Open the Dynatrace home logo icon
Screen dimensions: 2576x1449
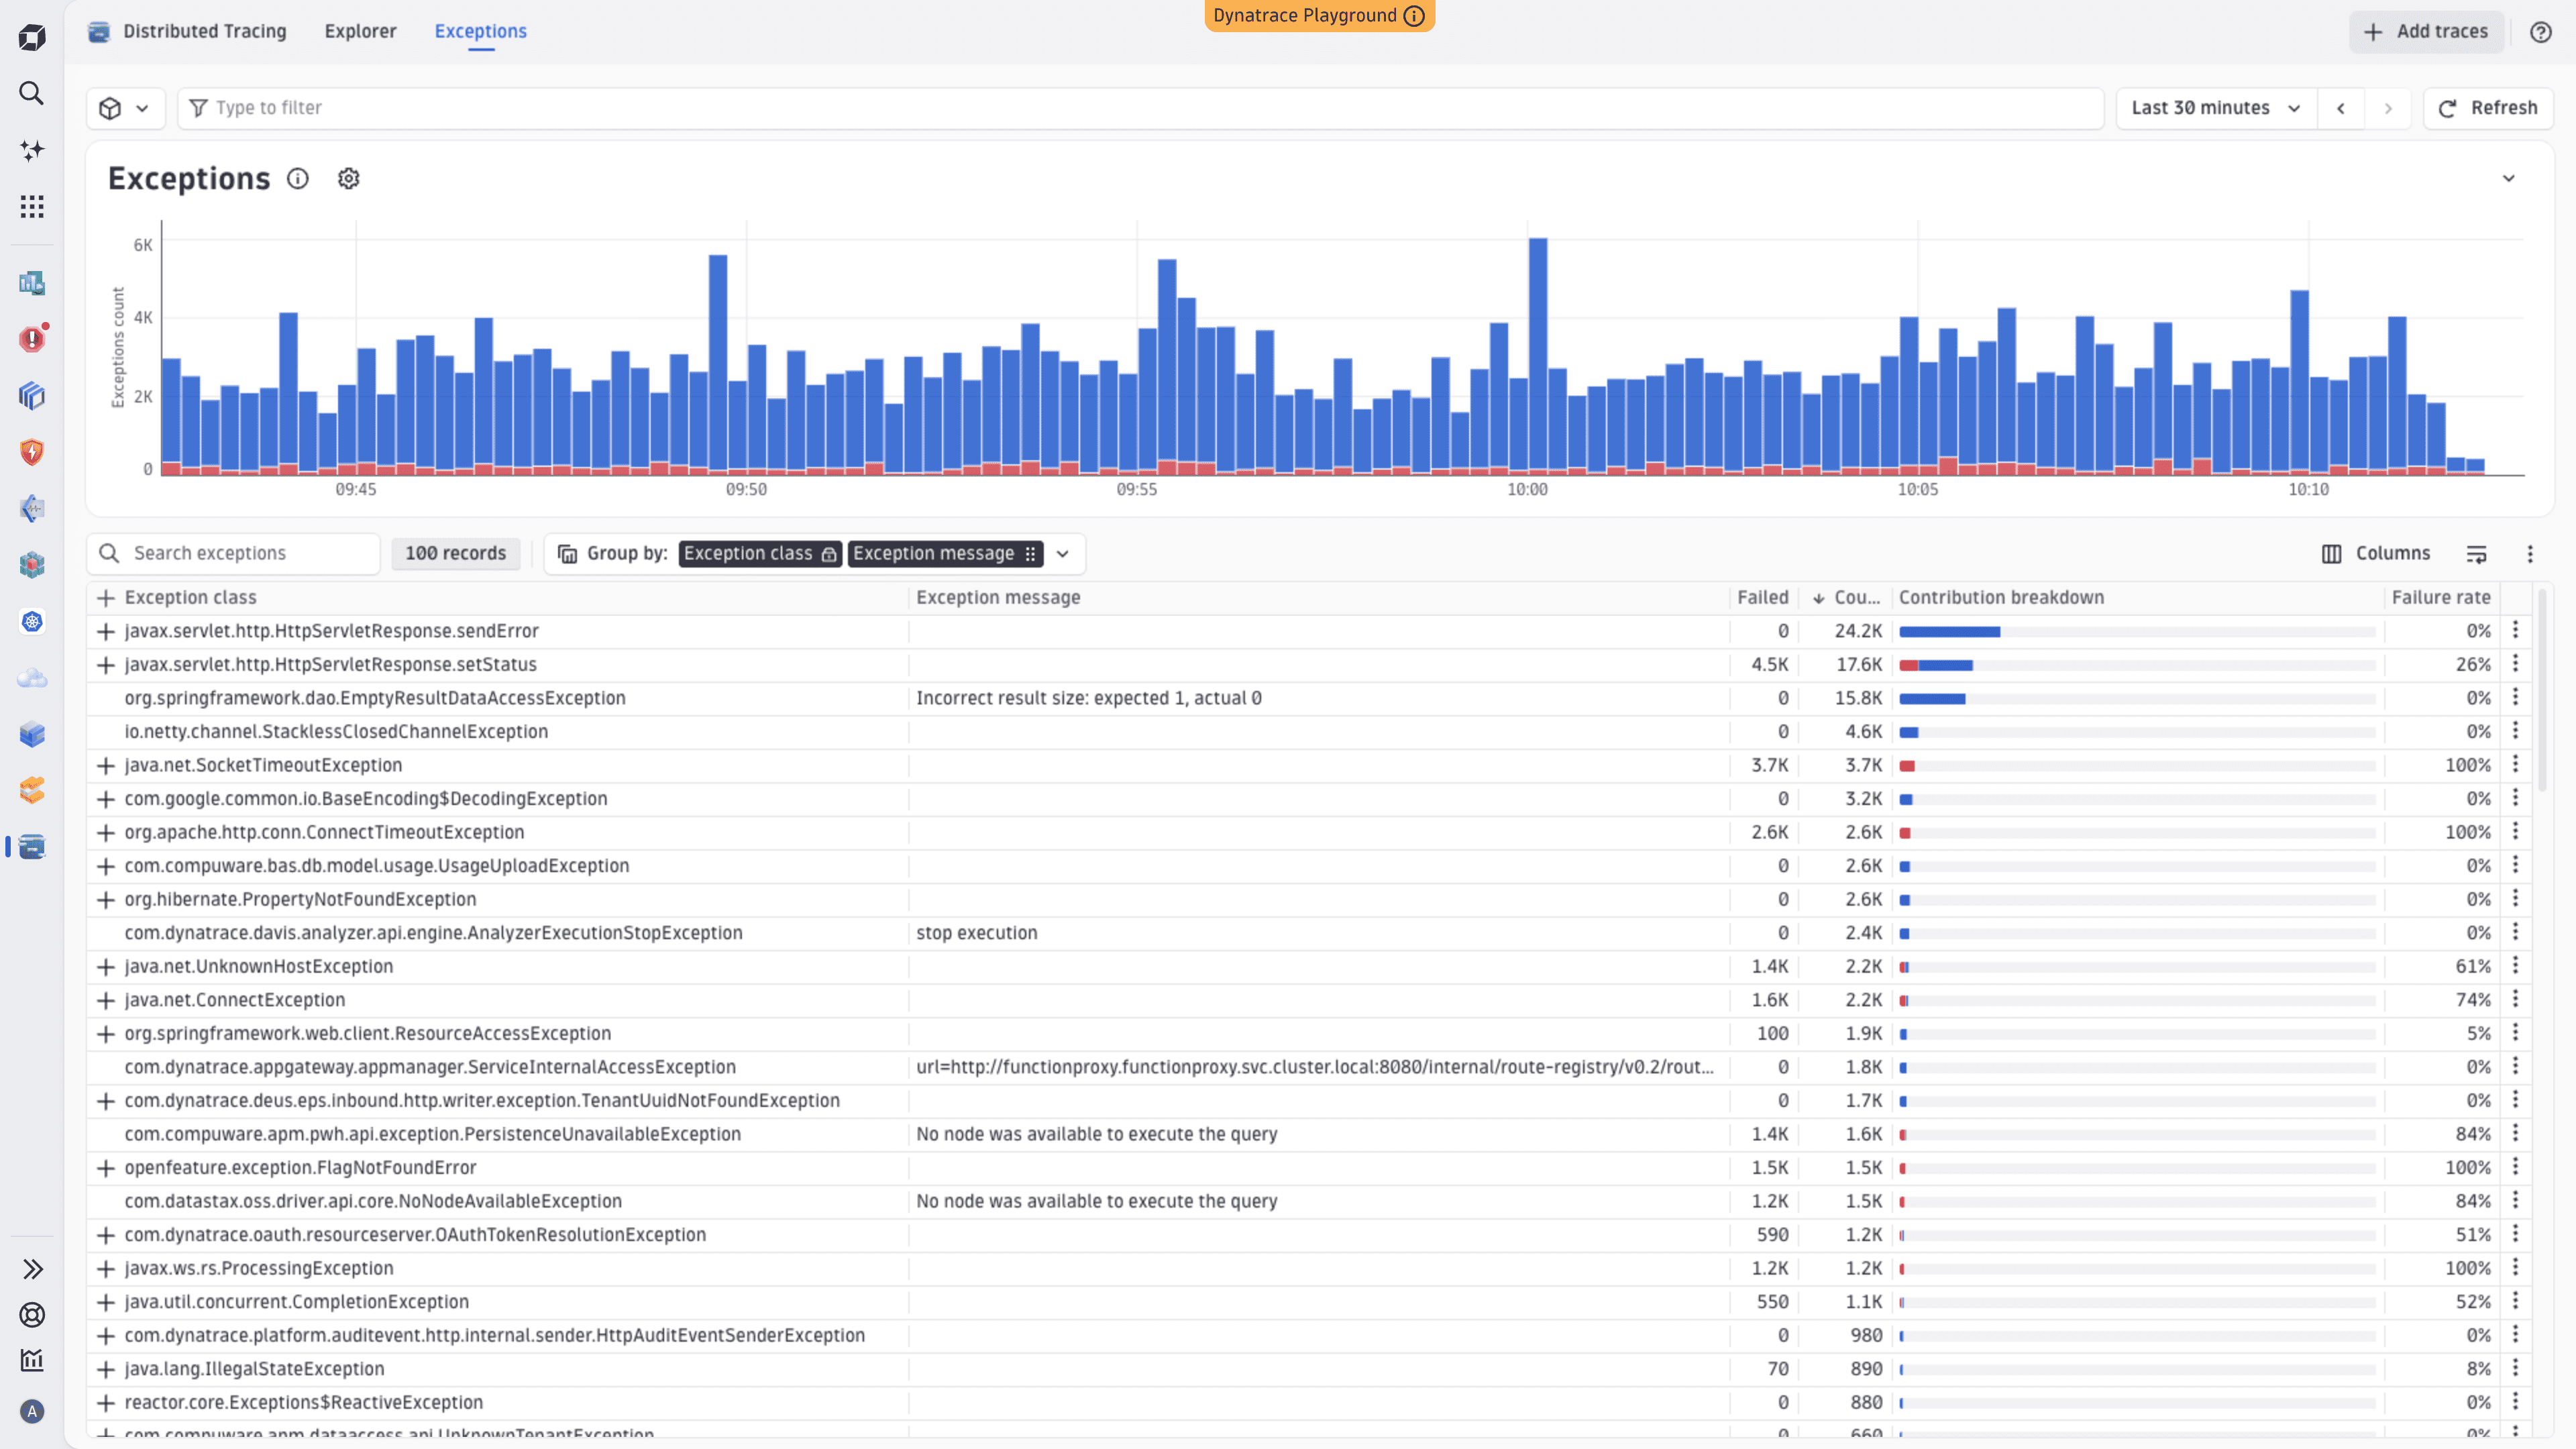32,38
